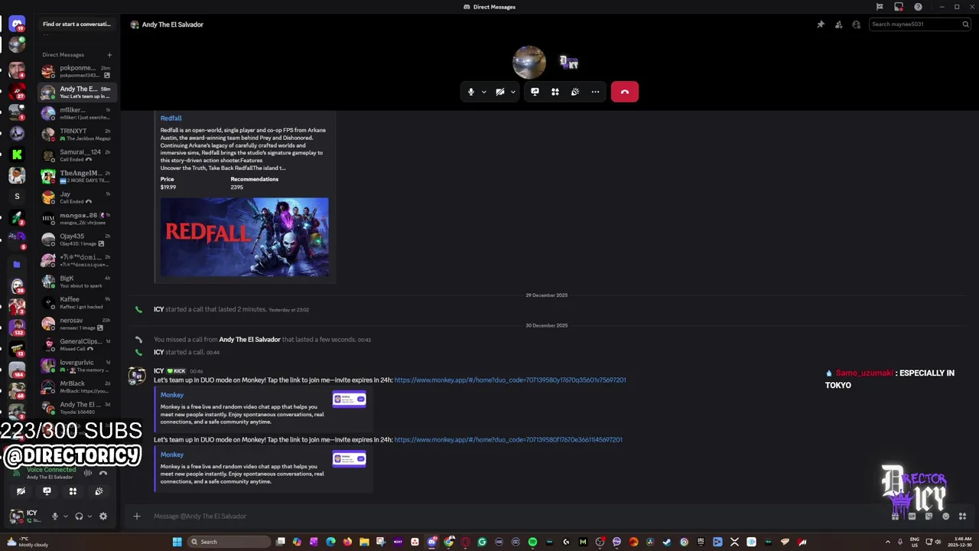979x551 pixels.
Task: Click ICY message author avatar
Action: tap(137, 376)
